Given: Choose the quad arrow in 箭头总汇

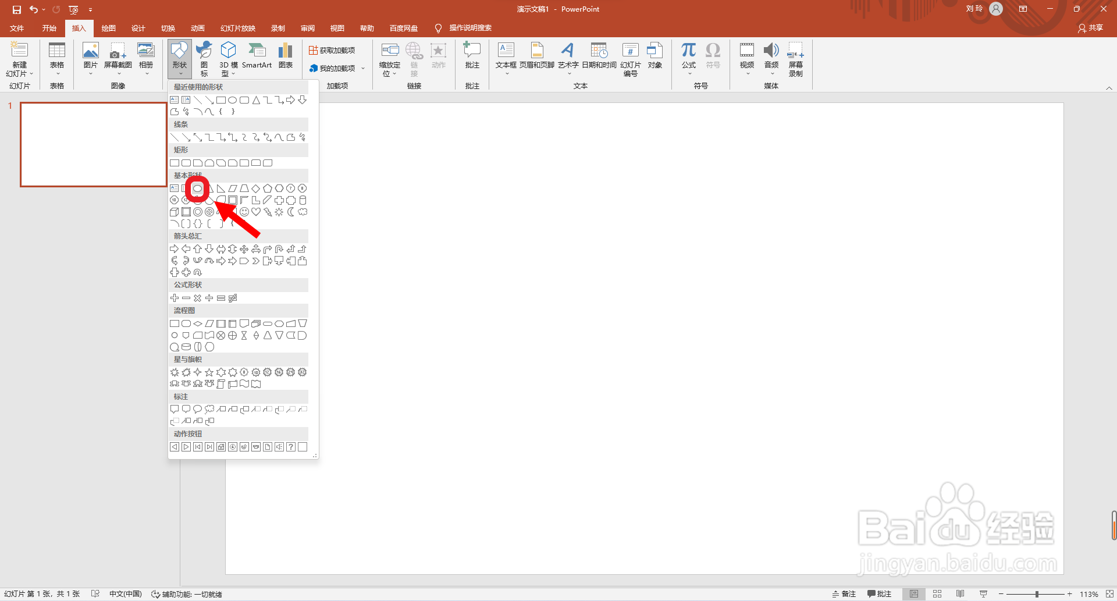Looking at the screenshot, I should (244, 249).
